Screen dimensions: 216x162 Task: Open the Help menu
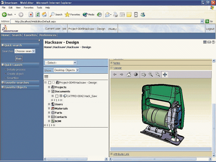click(x=48, y=7)
